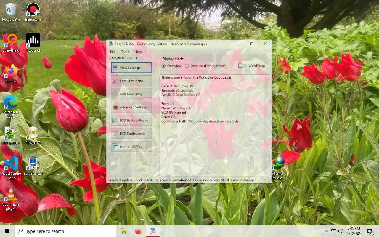Open Useful Utilities section
The image size is (379, 237).
click(131, 147)
